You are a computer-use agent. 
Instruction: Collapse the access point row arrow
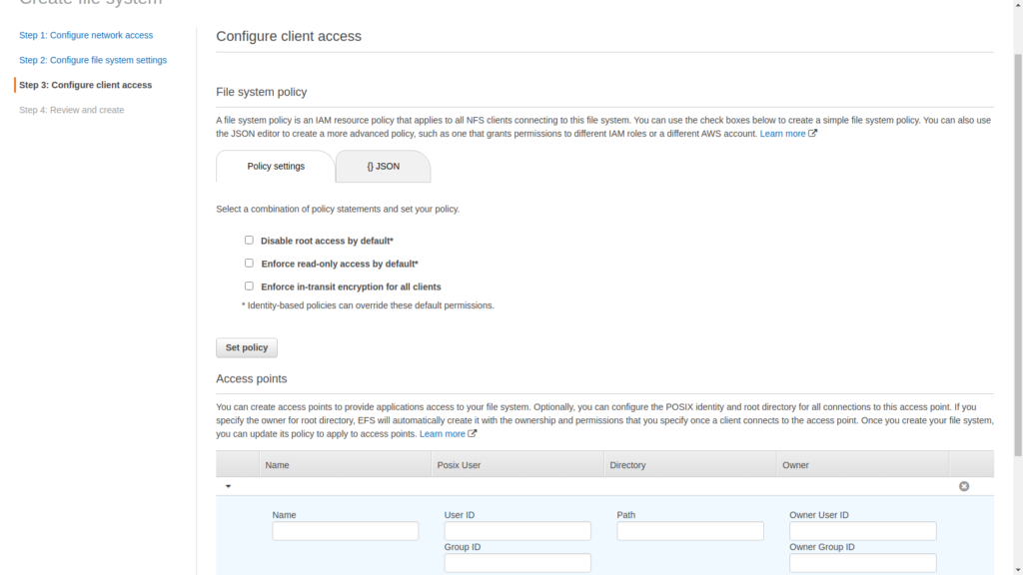pos(228,486)
